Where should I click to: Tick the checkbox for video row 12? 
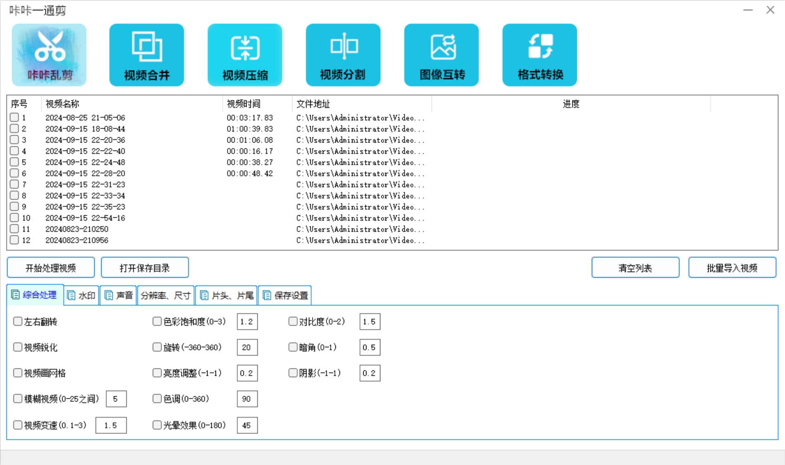(14, 240)
